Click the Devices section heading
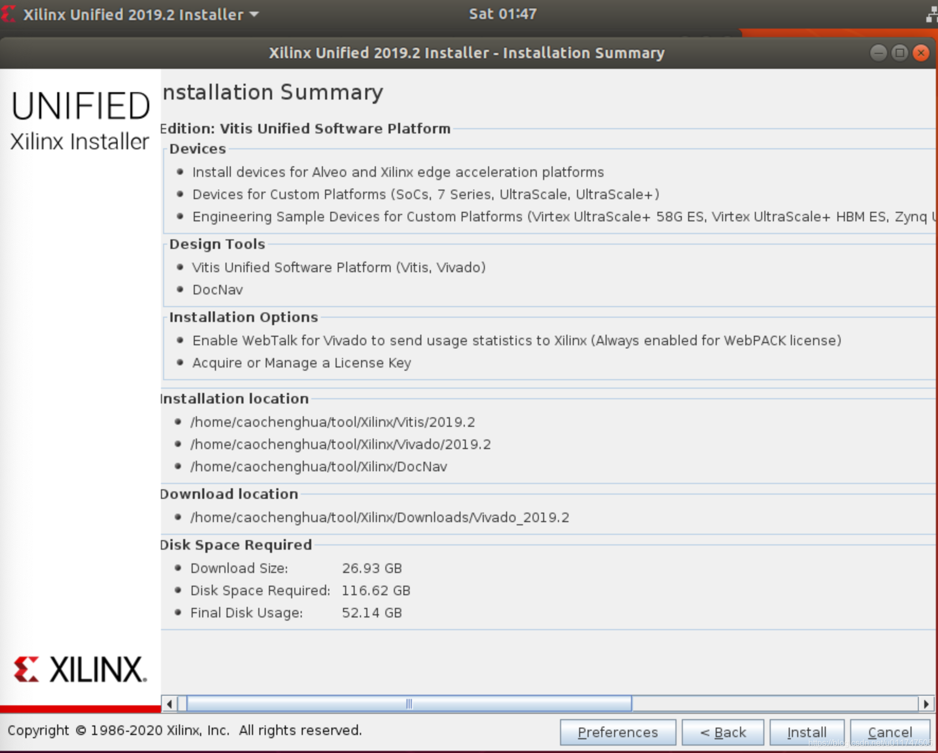938x753 pixels. coord(197,149)
